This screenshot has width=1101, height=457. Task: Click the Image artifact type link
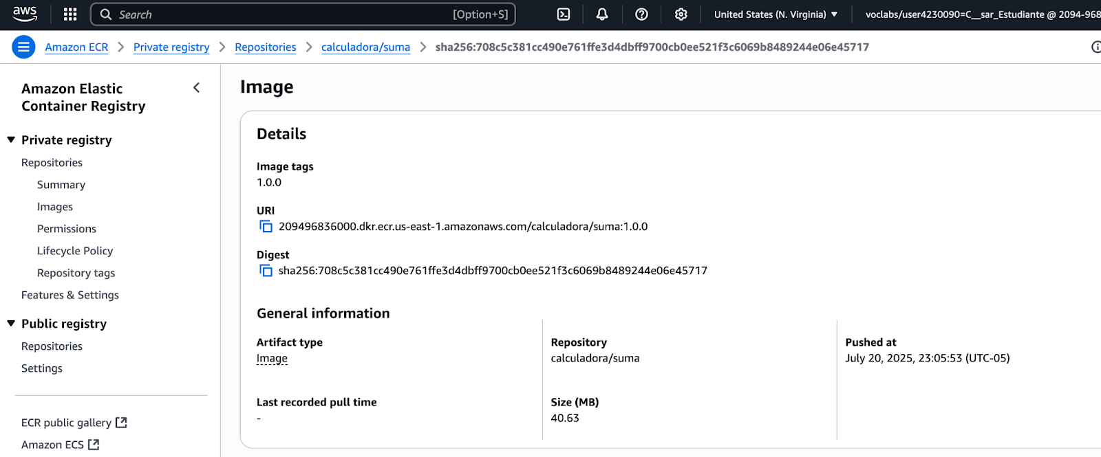[272, 357]
